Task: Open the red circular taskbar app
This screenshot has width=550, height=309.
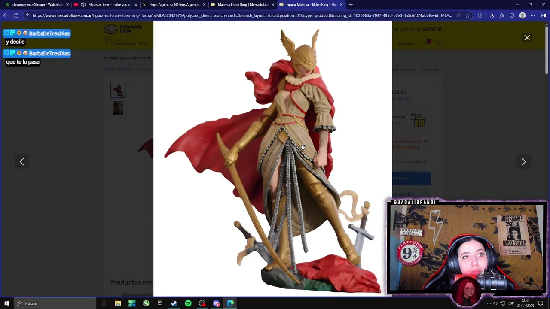Action: tap(202, 303)
